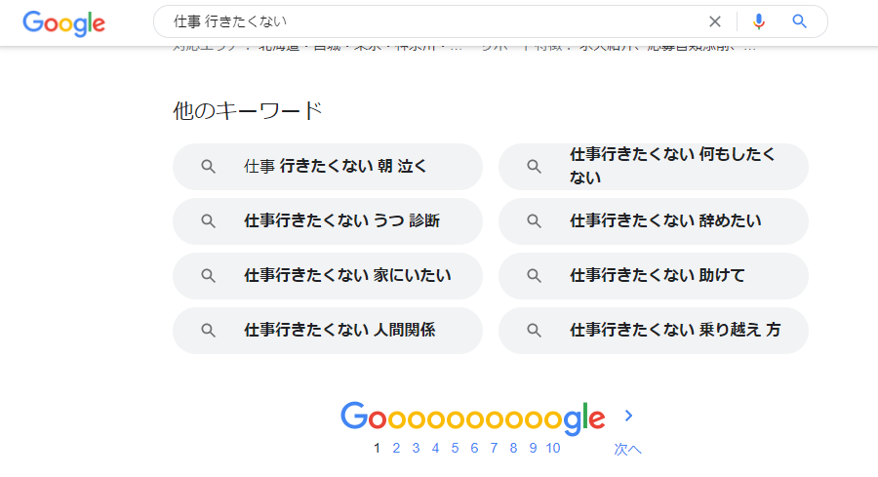878x477 pixels.
Task: Click the Gooooooooogle pagination logo
Action: tap(472, 418)
